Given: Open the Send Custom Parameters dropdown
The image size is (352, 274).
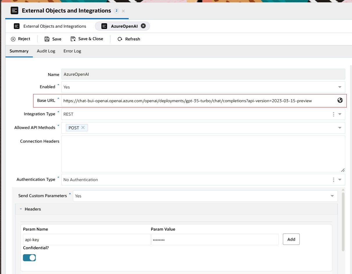Looking at the screenshot, I should pos(332,196).
